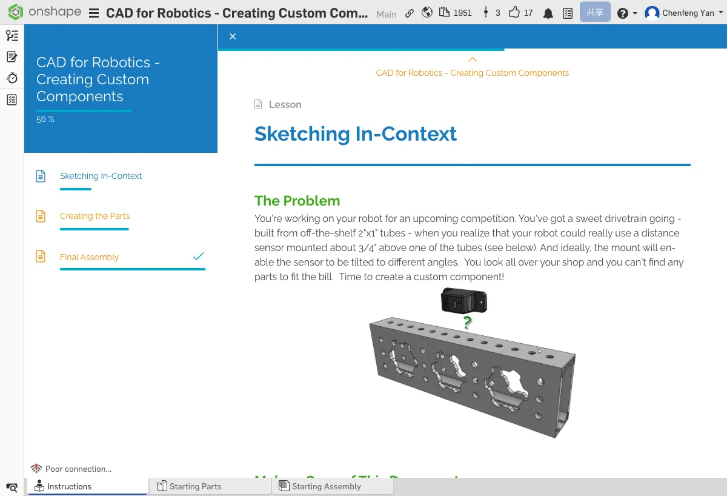727x496 pixels.
Task: Collapse the lesson header chevron above the title
Action: tap(473, 59)
